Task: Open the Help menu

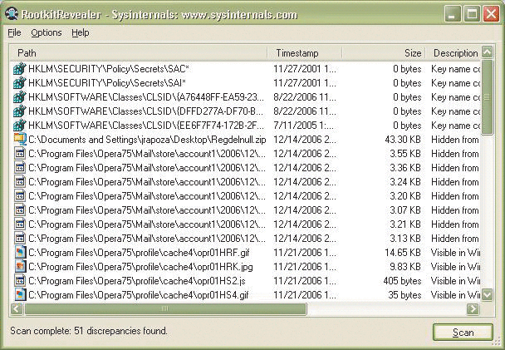Action: [x=81, y=32]
